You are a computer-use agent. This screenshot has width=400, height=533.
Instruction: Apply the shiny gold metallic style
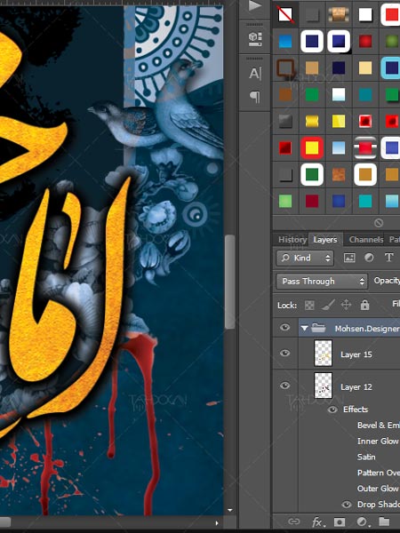click(312, 121)
